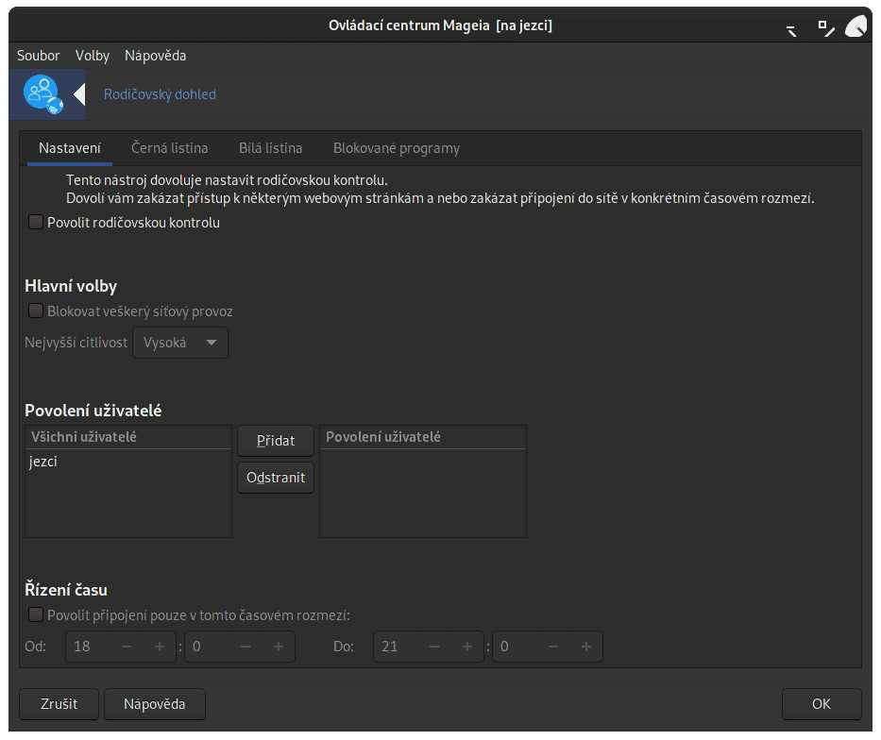The height and width of the screenshot is (740, 881).
Task: Enable the Povolit rodičovskou kontrolu checkbox
Action: tap(35, 222)
